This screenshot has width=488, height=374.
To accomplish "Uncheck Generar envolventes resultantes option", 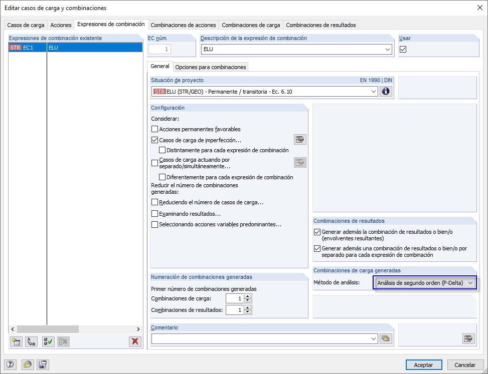I will 317,232.
